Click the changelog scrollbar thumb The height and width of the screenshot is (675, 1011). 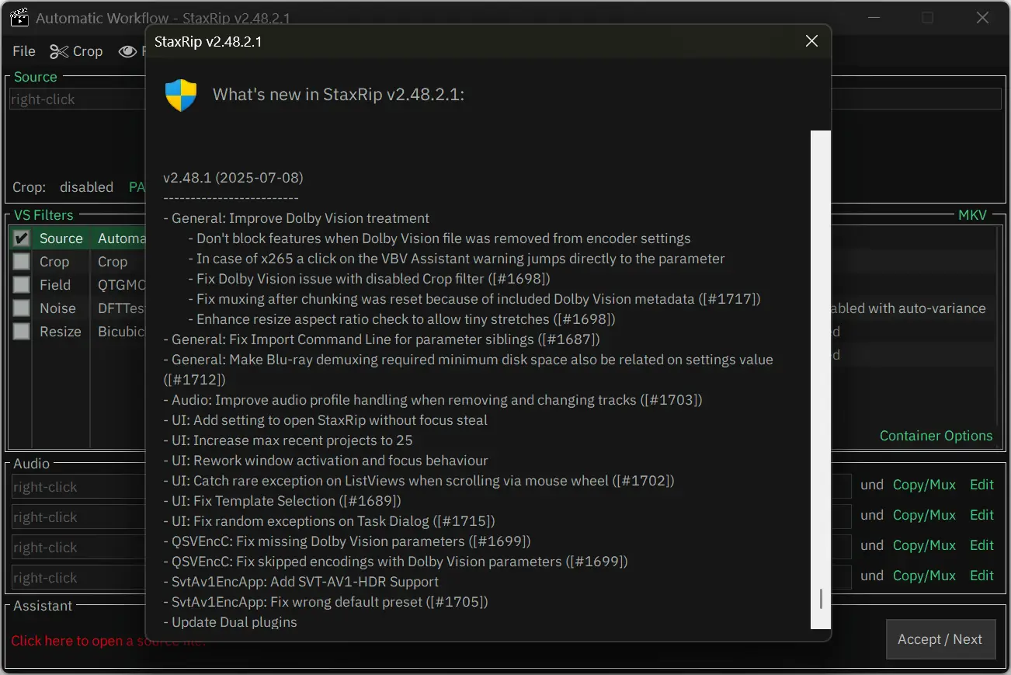(x=820, y=599)
